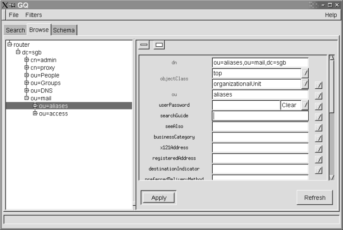Click the taller rectangle icon above the form
Image resolution: width=343 pixels, height=230 pixels.
point(159,45)
